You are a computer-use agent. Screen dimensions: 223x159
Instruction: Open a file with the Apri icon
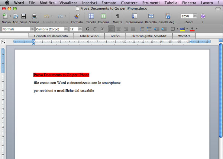point(16,16)
